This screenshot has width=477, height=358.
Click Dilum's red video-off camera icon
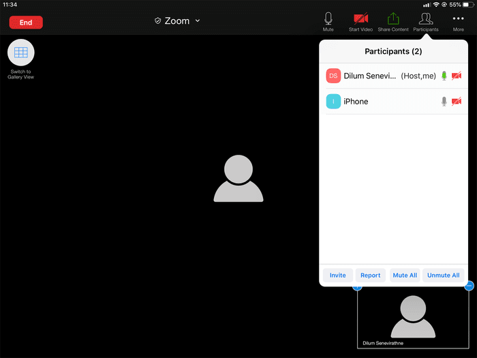coord(457,76)
